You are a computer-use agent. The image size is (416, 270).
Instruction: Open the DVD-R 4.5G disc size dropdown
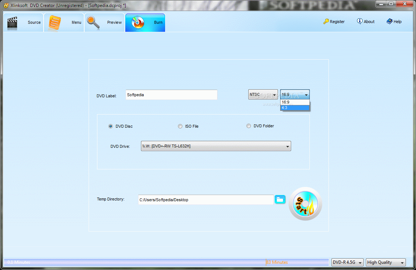tap(347, 262)
